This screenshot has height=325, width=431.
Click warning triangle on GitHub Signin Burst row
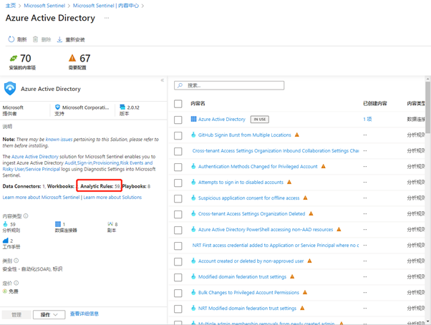297,135
